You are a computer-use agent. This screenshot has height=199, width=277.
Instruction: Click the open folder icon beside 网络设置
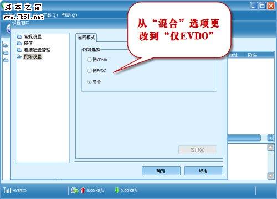(19, 56)
